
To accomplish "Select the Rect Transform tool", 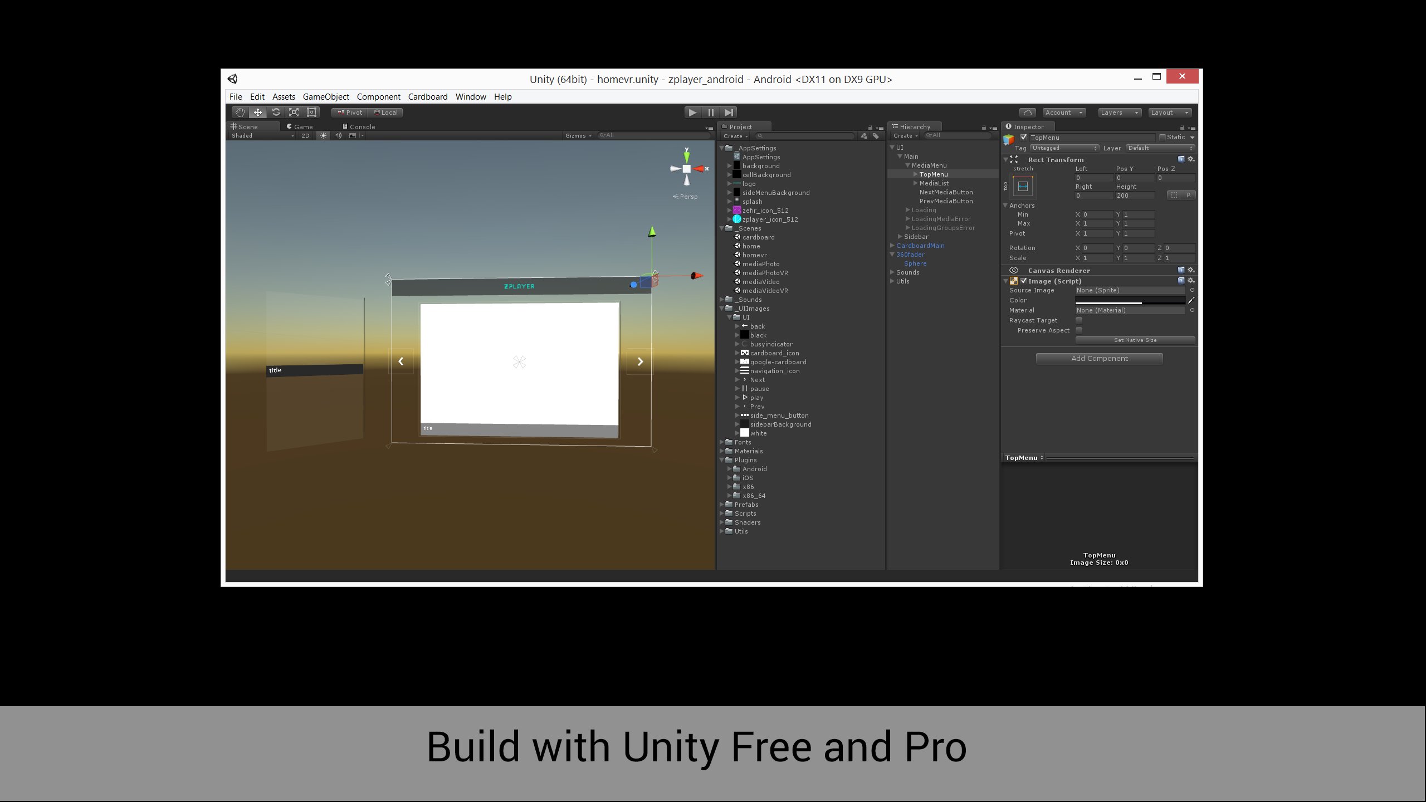I will tap(312, 113).
